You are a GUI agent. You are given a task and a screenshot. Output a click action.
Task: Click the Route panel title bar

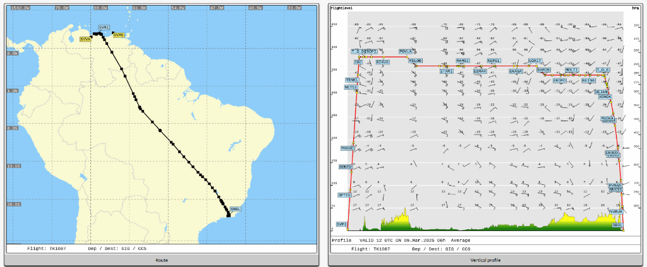[162, 259]
